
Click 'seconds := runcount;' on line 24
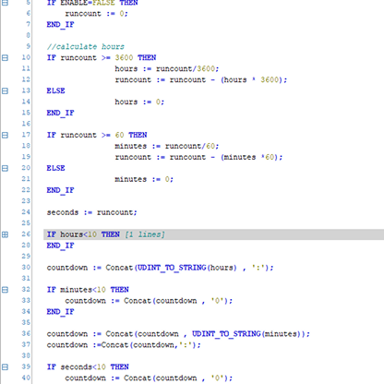(x=91, y=212)
